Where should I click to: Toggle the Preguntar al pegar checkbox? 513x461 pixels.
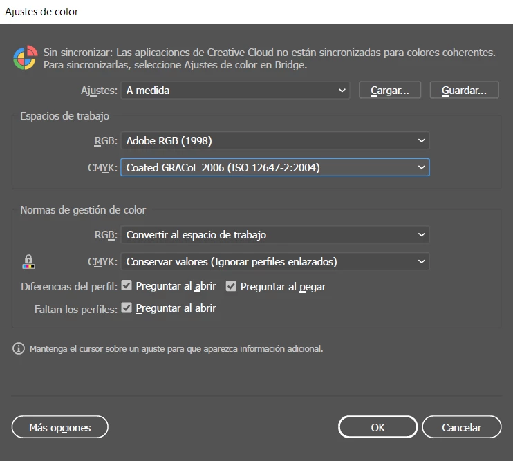click(231, 286)
